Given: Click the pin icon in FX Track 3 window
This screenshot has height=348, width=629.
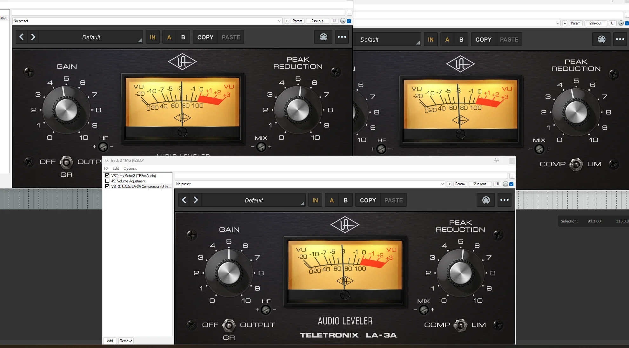Looking at the screenshot, I should [497, 160].
